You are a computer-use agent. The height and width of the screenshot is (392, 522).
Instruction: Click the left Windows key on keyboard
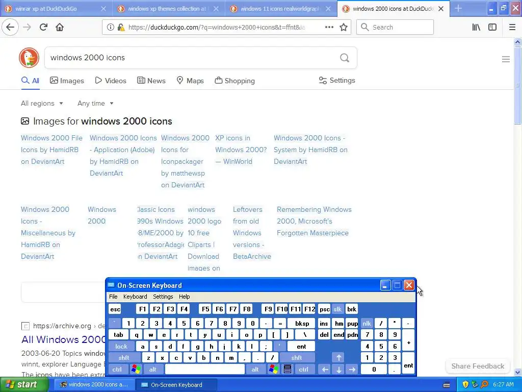click(x=136, y=370)
